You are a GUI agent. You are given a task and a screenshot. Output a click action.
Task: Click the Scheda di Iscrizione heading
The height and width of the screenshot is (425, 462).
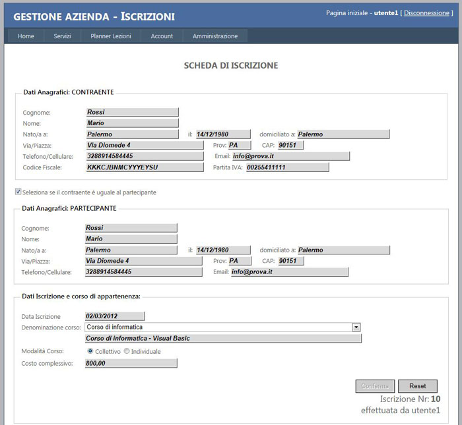coord(231,65)
